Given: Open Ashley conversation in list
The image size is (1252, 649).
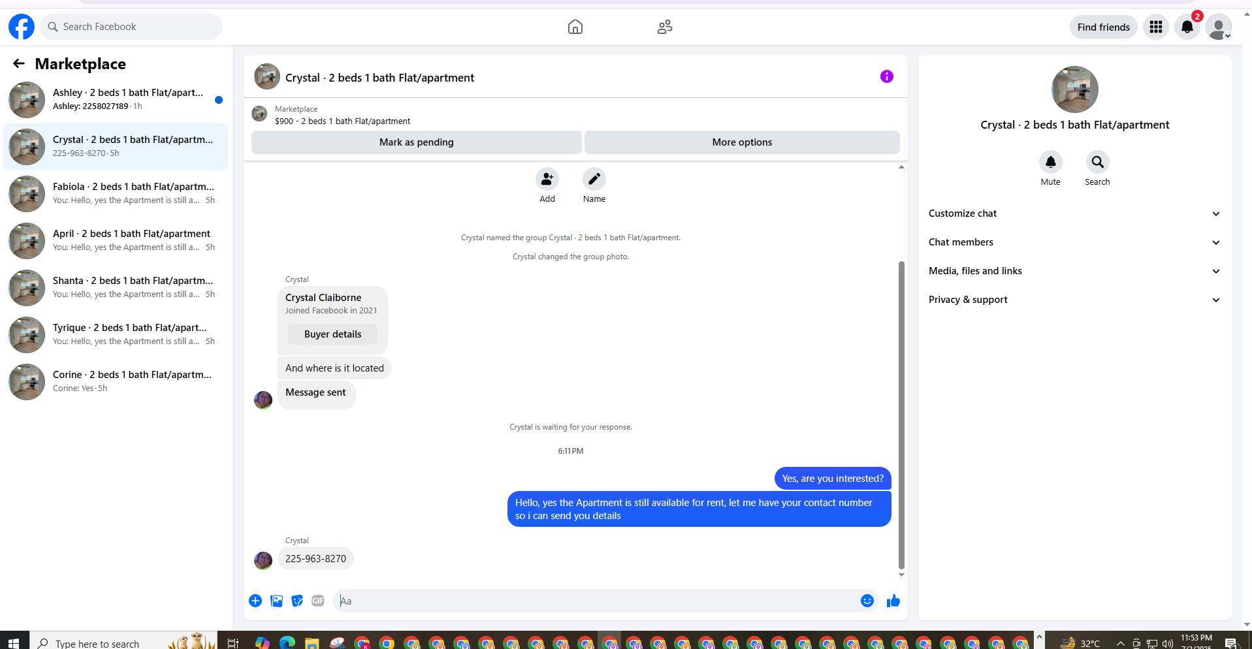Looking at the screenshot, I should pos(116,100).
